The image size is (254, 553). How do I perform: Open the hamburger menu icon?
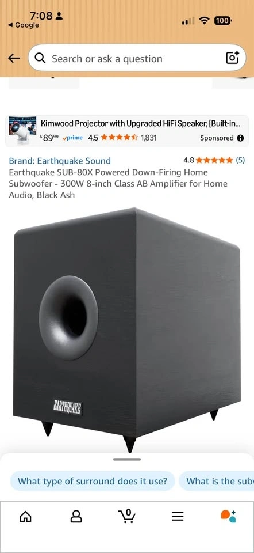click(x=178, y=517)
